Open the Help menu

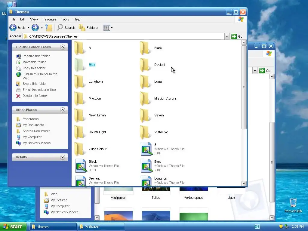(77, 19)
